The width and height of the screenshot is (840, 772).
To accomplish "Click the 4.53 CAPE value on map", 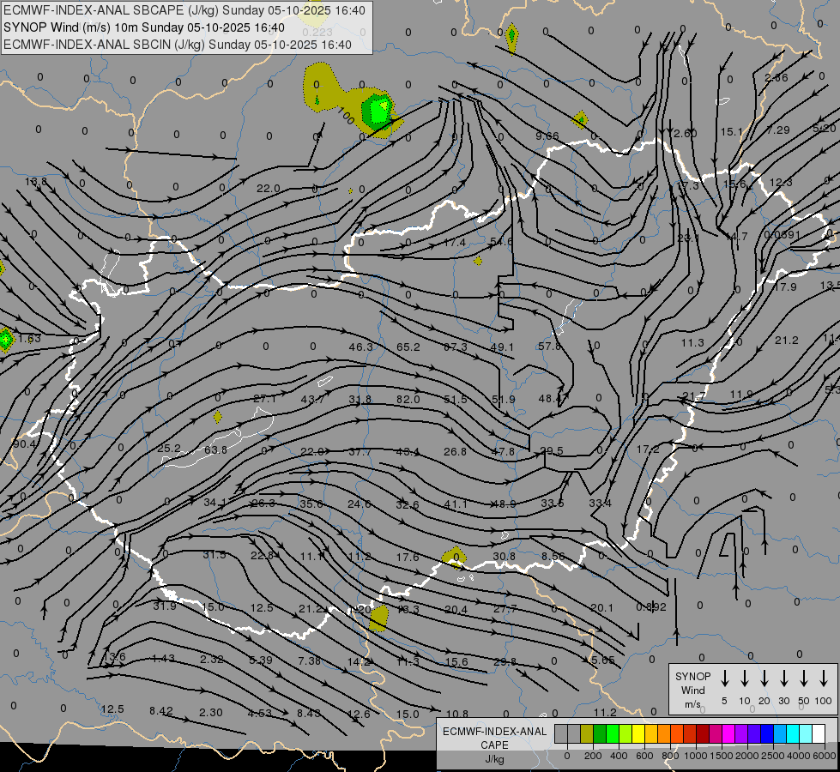I will [x=260, y=713].
